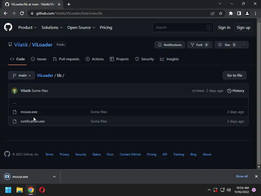Open the repository Security tab
The height and width of the screenshot is (196, 261).
pos(144,59)
